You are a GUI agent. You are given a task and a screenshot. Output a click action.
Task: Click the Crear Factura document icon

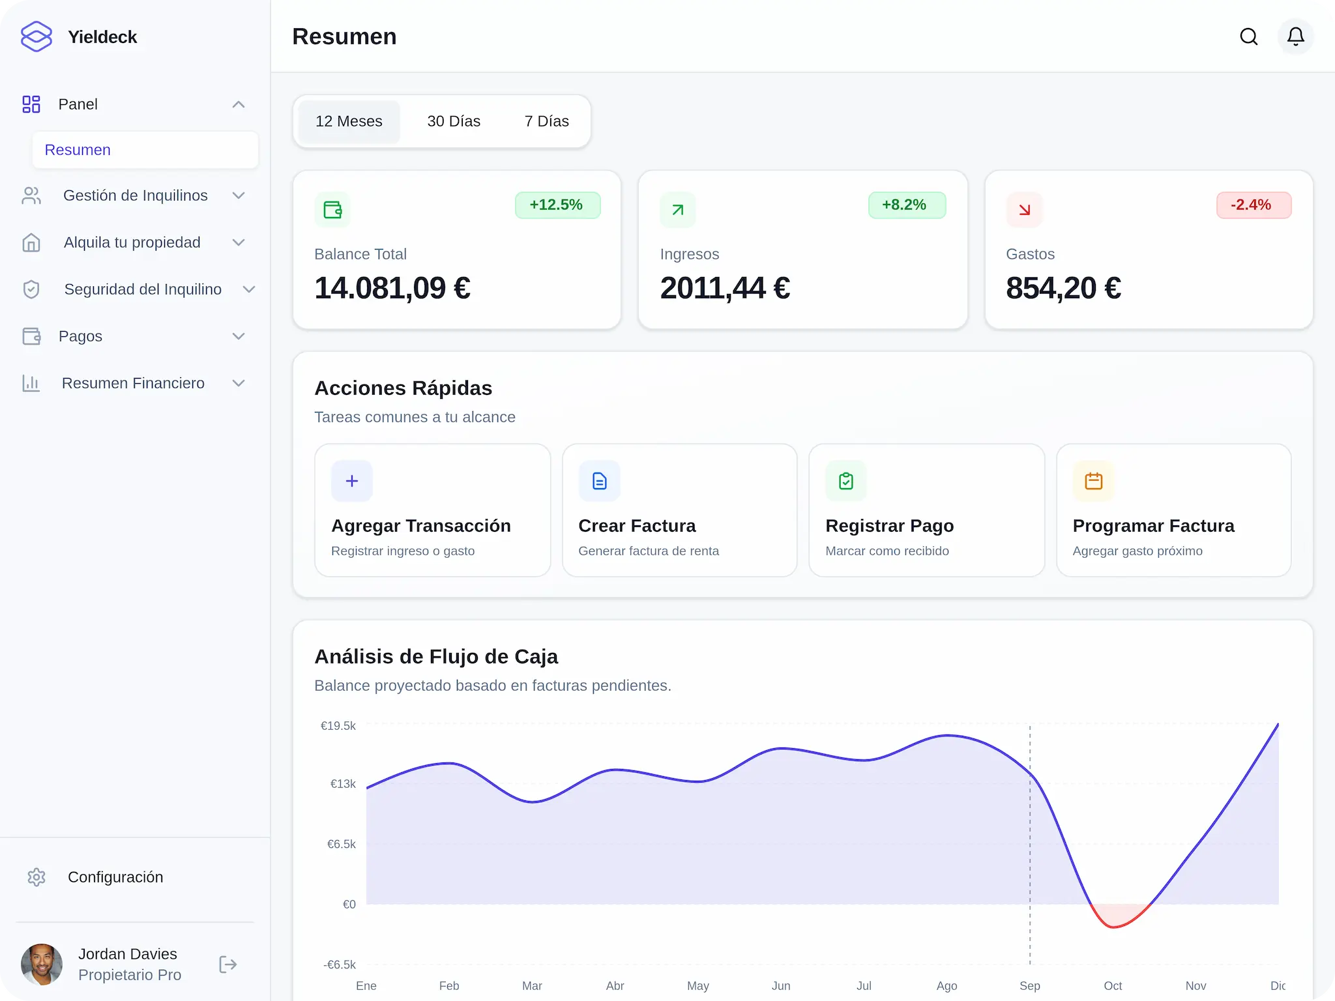598,481
